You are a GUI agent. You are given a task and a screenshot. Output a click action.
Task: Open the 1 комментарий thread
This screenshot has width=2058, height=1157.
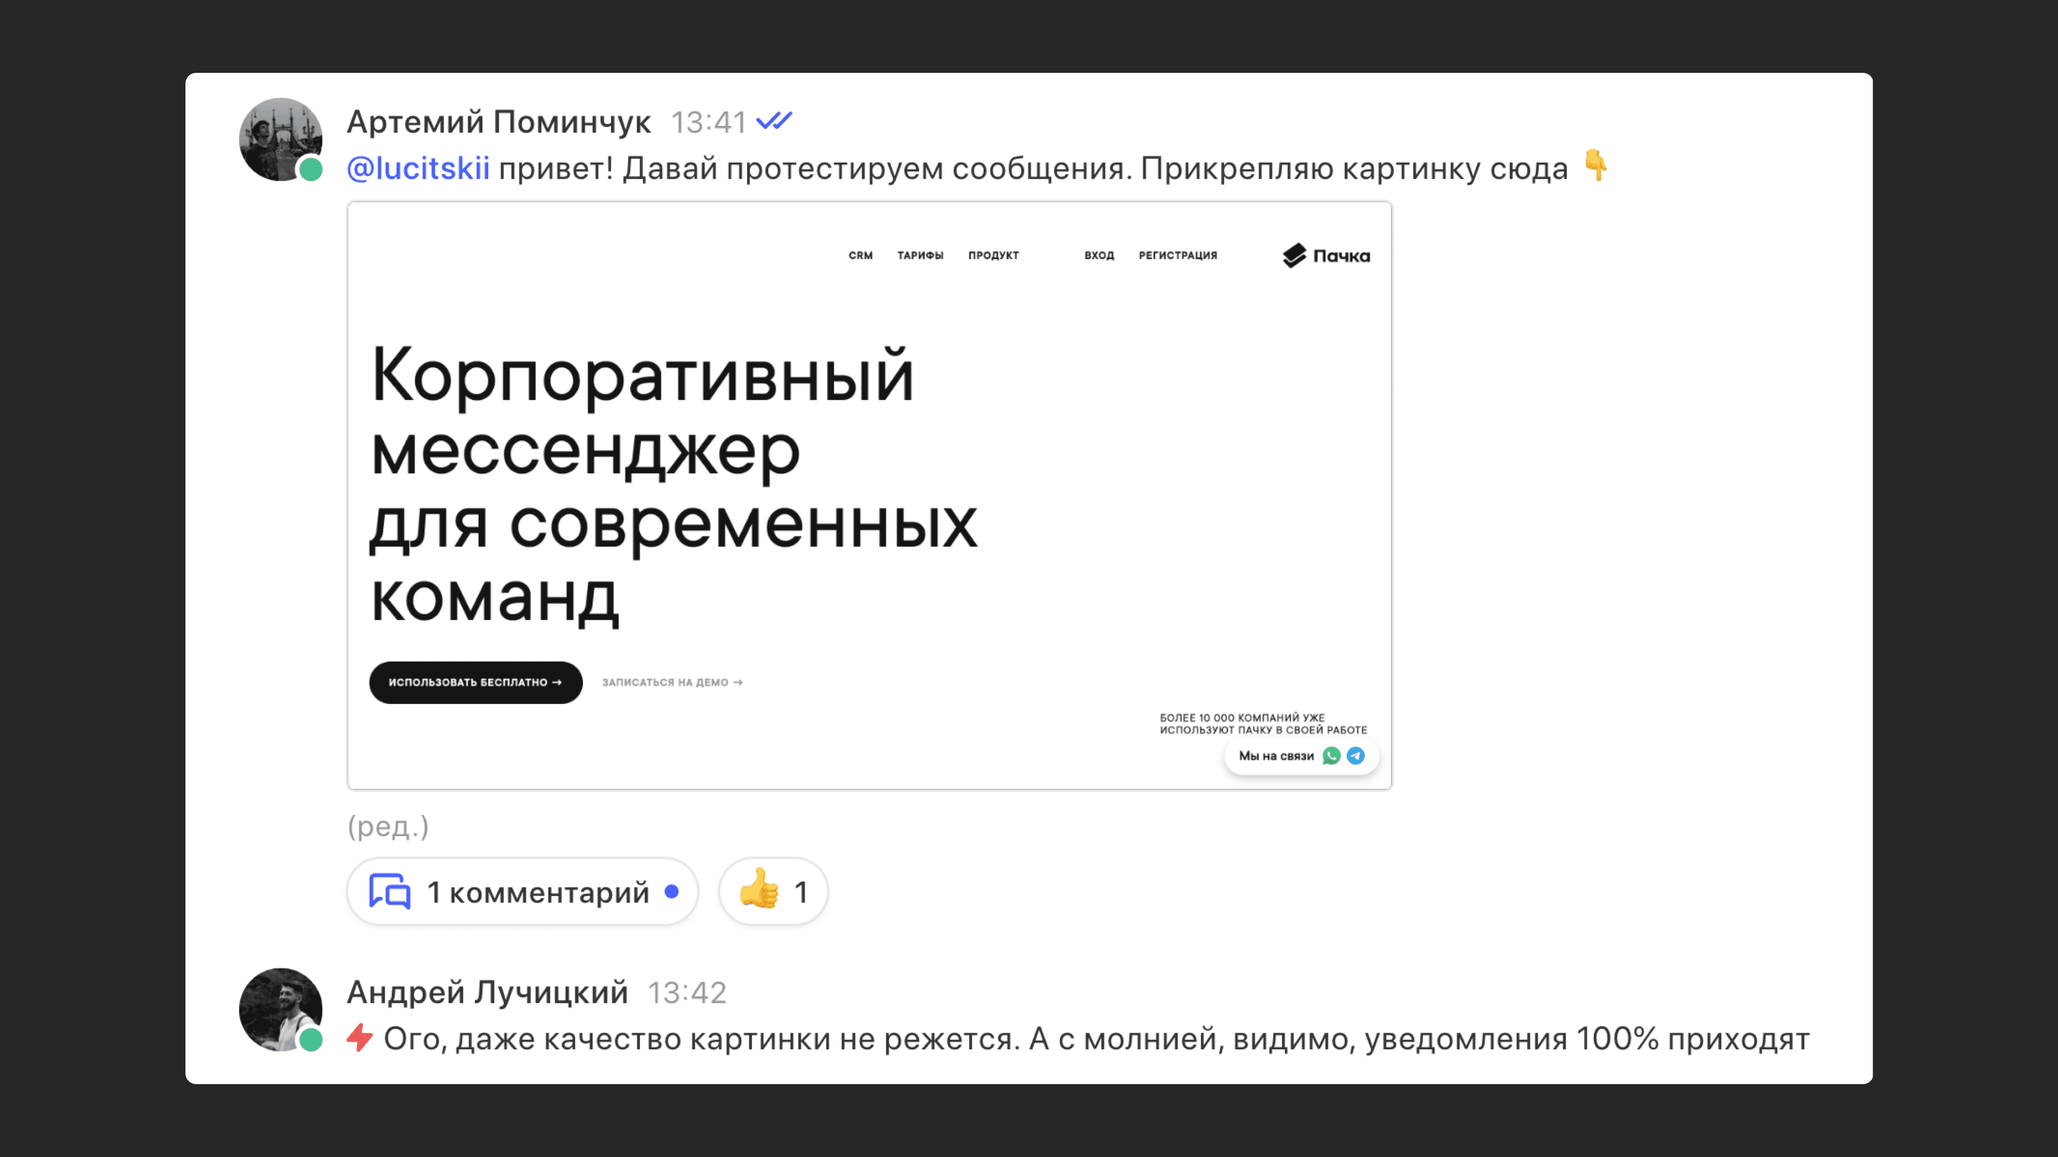(538, 892)
